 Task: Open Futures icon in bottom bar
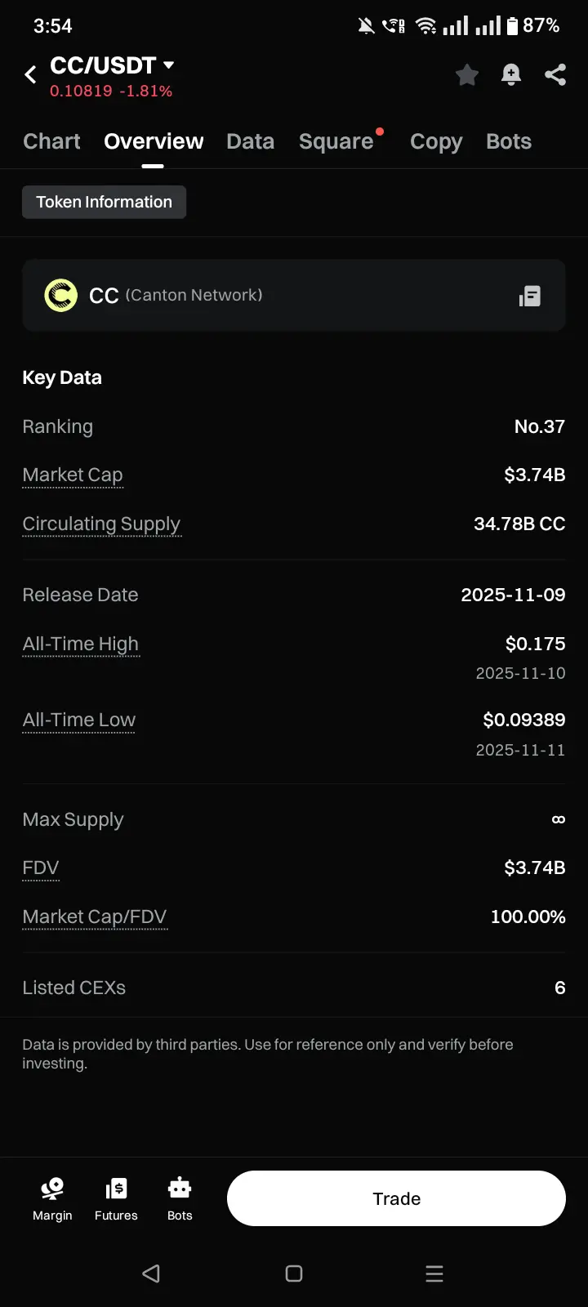pos(116,1198)
